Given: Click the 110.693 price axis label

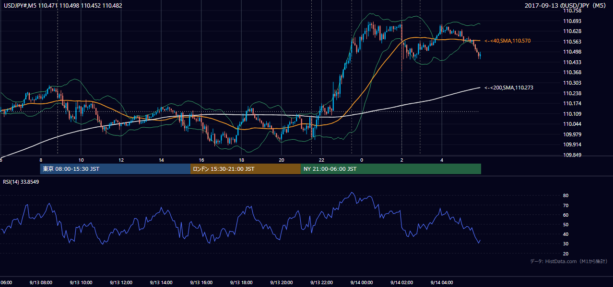Looking at the screenshot, I should (x=572, y=21).
